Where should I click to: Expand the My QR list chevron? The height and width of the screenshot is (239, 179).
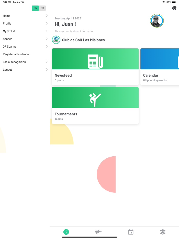(x=47, y=31)
